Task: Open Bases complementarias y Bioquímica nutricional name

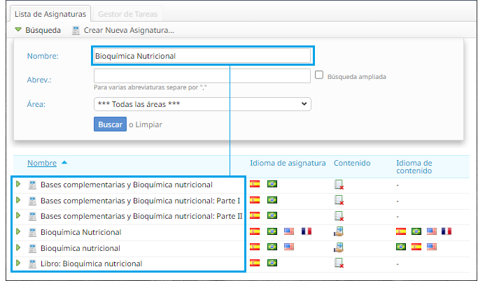Action: click(x=127, y=185)
